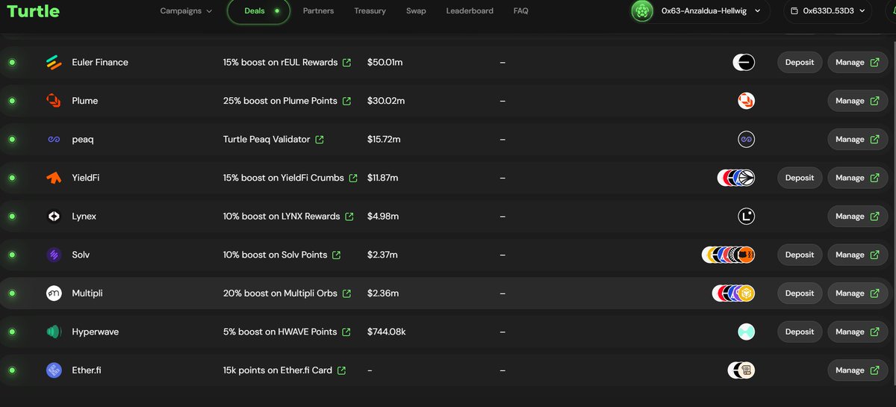Click the YieldFi orange logo icon
Screen dimensions: 896x407
(x=54, y=178)
